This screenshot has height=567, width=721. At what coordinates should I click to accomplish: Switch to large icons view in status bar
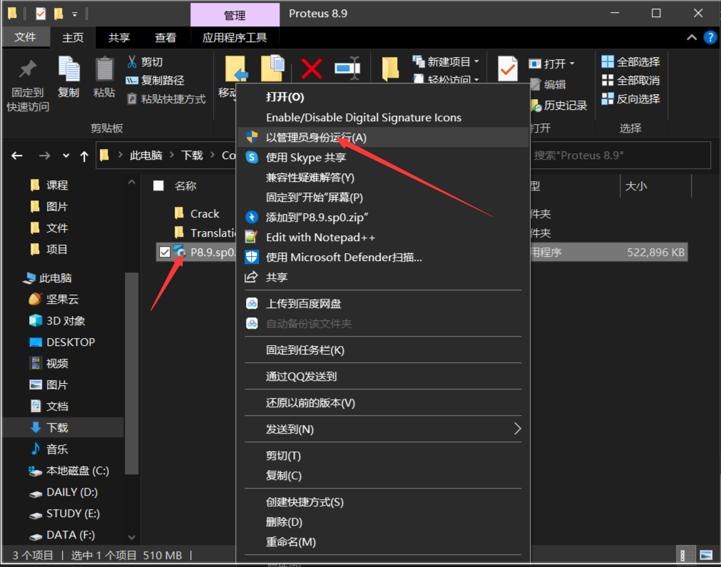[x=706, y=555]
